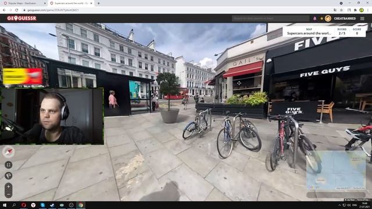The image size is (372, 209).
Task: Open Skype from the taskbar
Action: point(42,205)
